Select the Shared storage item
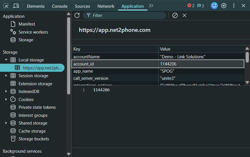250x157 pixels. click(x=33, y=123)
